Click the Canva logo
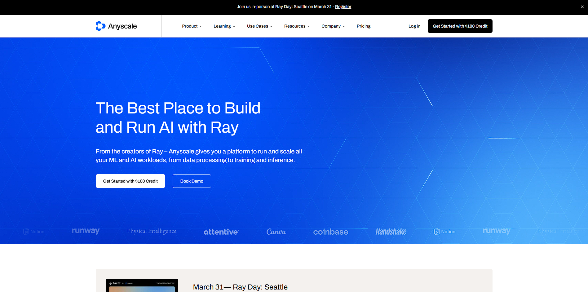Image resolution: width=588 pixels, height=292 pixels. pos(276,232)
